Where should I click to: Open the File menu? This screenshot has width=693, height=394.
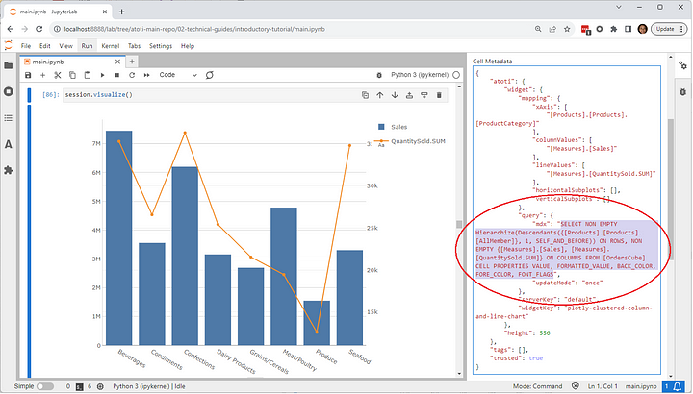pos(26,46)
